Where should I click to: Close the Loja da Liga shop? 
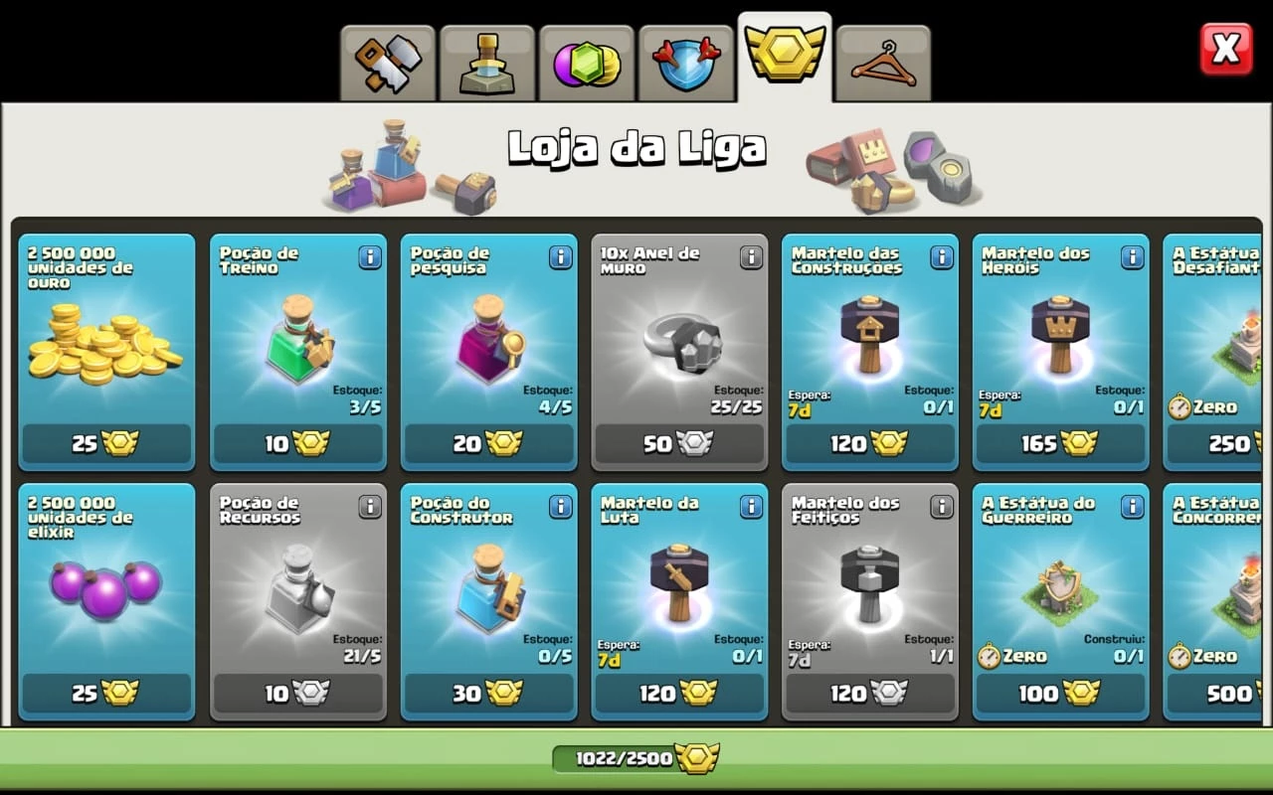pyautogui.click(x=1226, y=49)
